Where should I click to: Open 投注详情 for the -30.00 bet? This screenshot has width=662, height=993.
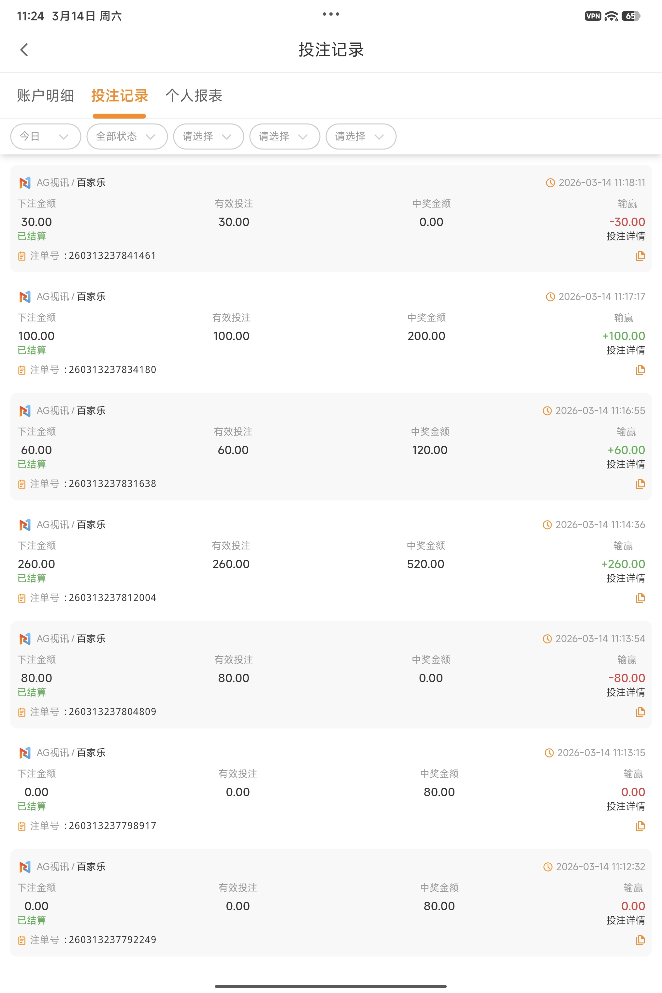[x=625, y=237]
